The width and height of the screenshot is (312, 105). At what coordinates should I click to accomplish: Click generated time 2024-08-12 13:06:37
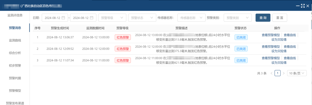(60, 37)
